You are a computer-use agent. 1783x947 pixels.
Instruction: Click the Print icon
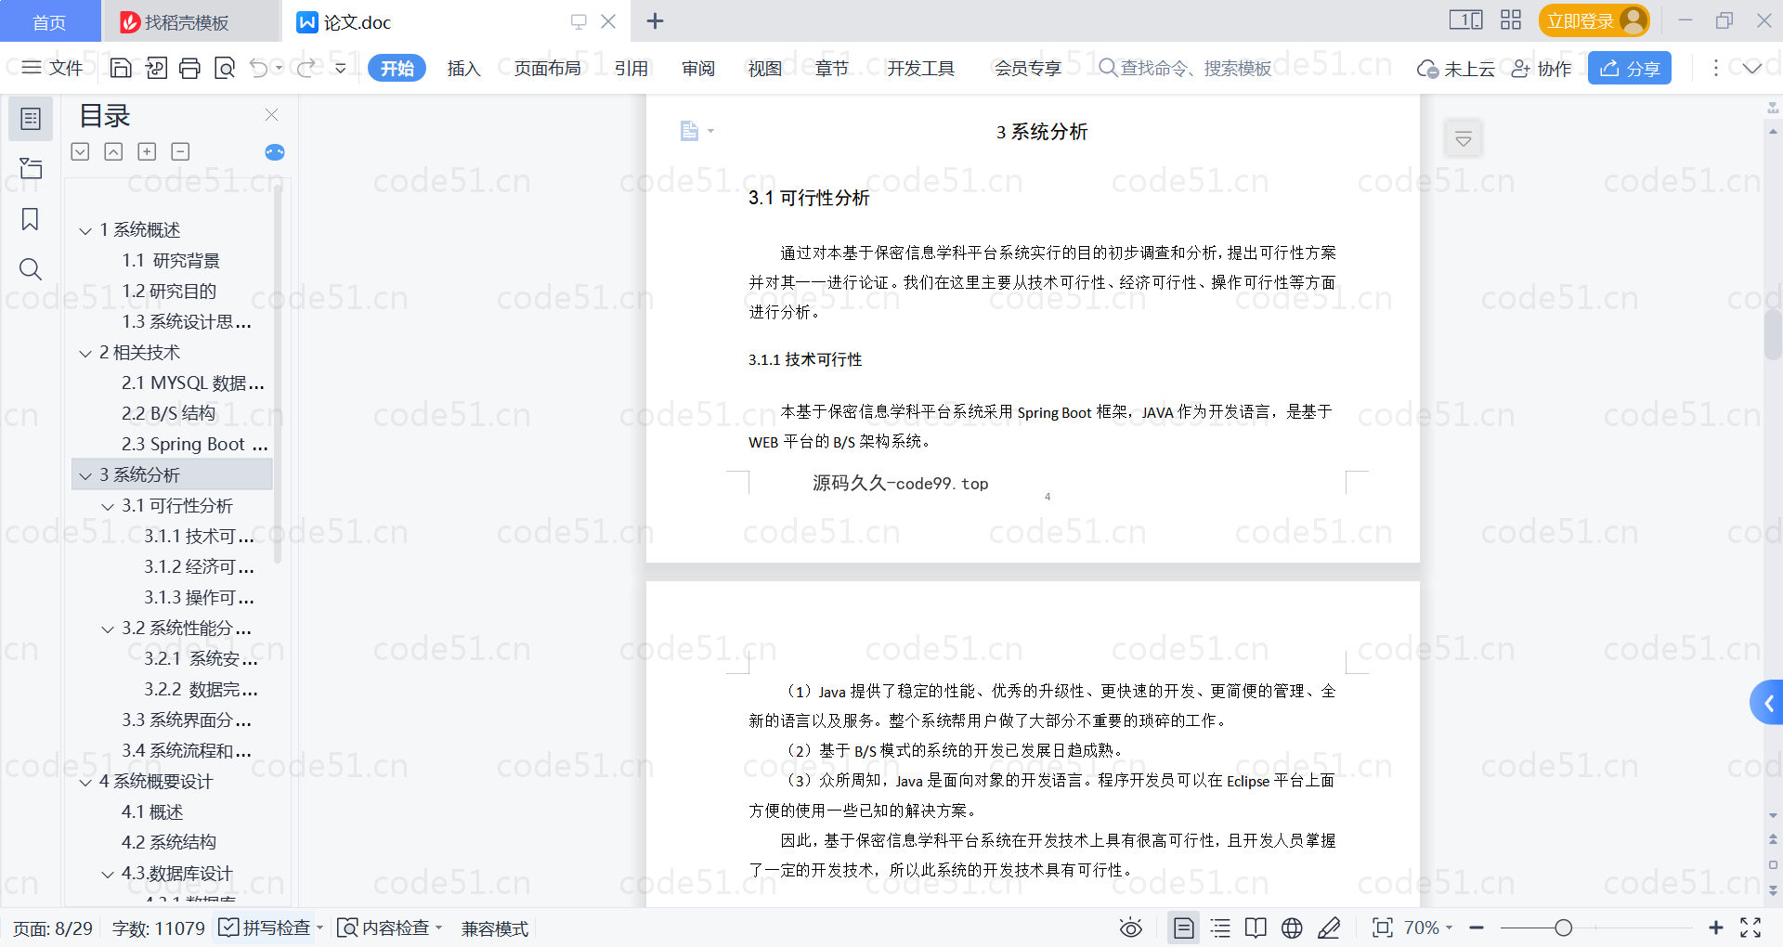(189, 68)
